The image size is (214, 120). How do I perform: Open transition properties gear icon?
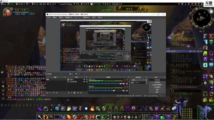(x=146, y=80)
